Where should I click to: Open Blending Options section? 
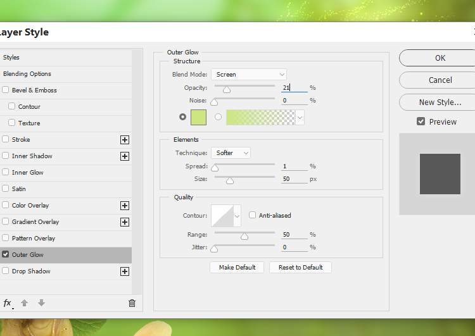pos(66,74)
